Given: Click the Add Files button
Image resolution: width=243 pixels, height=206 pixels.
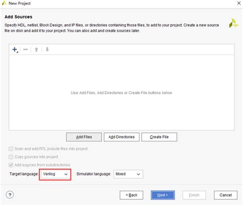Looking at the screenshot, I should tap(84, 137).
